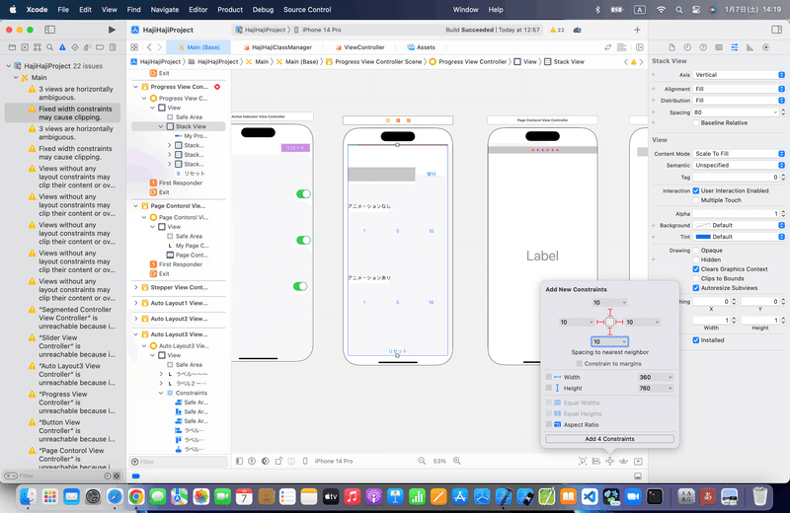This screenshot has width=790, height=513.
Task: Open the Find navigator magnifier icon
Action: 50,47
